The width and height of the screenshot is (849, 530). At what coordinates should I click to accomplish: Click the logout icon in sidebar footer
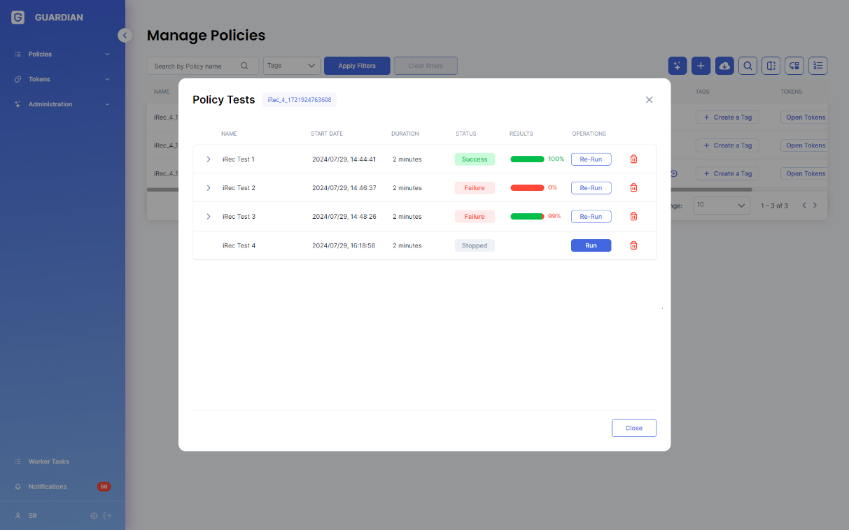[107, 516]
